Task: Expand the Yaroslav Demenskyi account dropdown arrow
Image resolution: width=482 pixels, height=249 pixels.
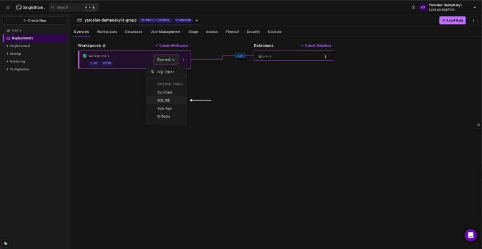Action: pos(474,8)
